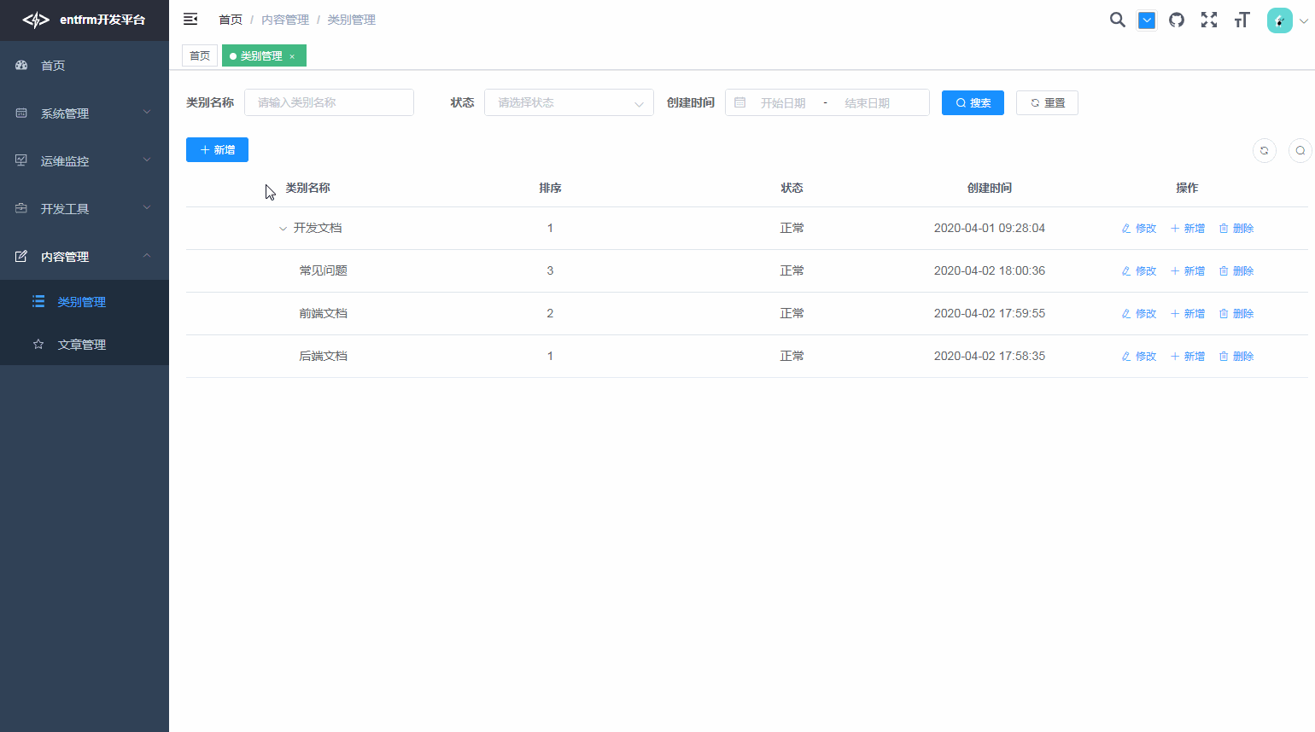Screen dimensions: 1315x732
Task: Refresh the table using the circular refresh icon
Action: (x=1265, y=150)
